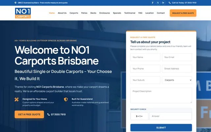
Task: Open the FAQ menu item
Action: 140,13
